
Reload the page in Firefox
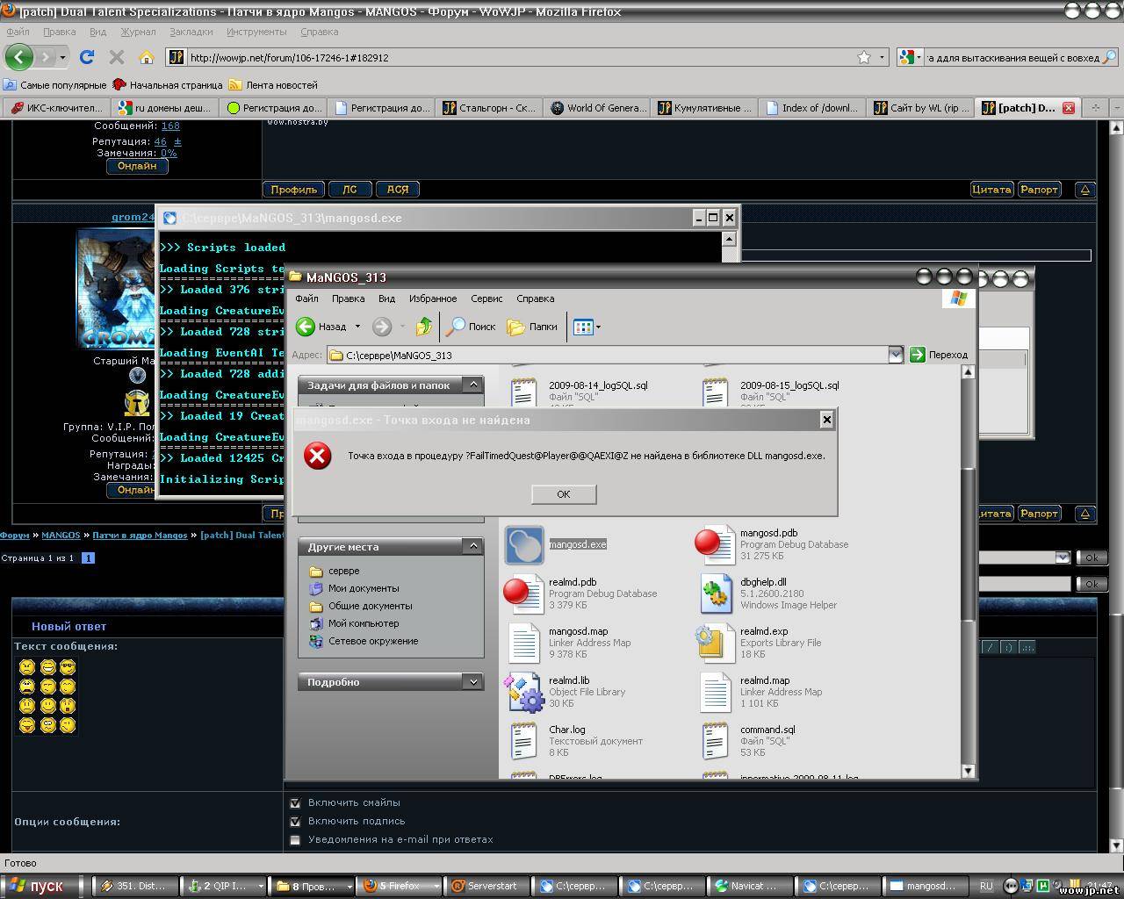pos(86,57)
